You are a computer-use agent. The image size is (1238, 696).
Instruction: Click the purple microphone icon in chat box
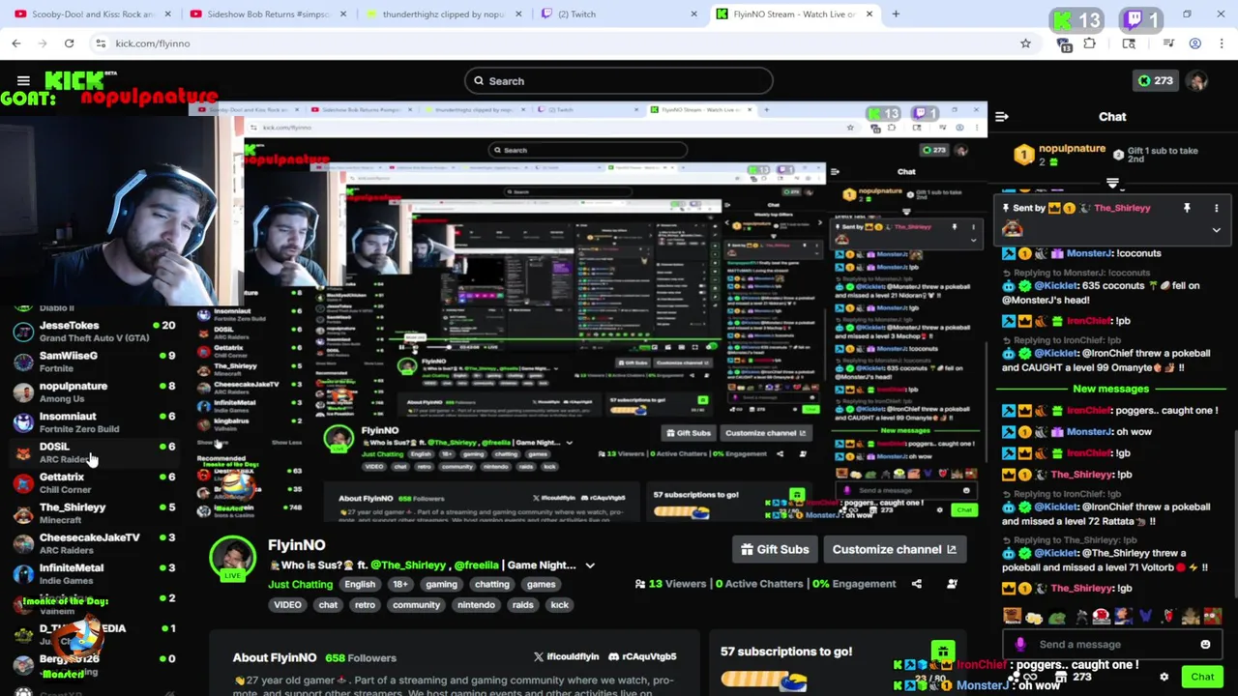click(1020, 644)
